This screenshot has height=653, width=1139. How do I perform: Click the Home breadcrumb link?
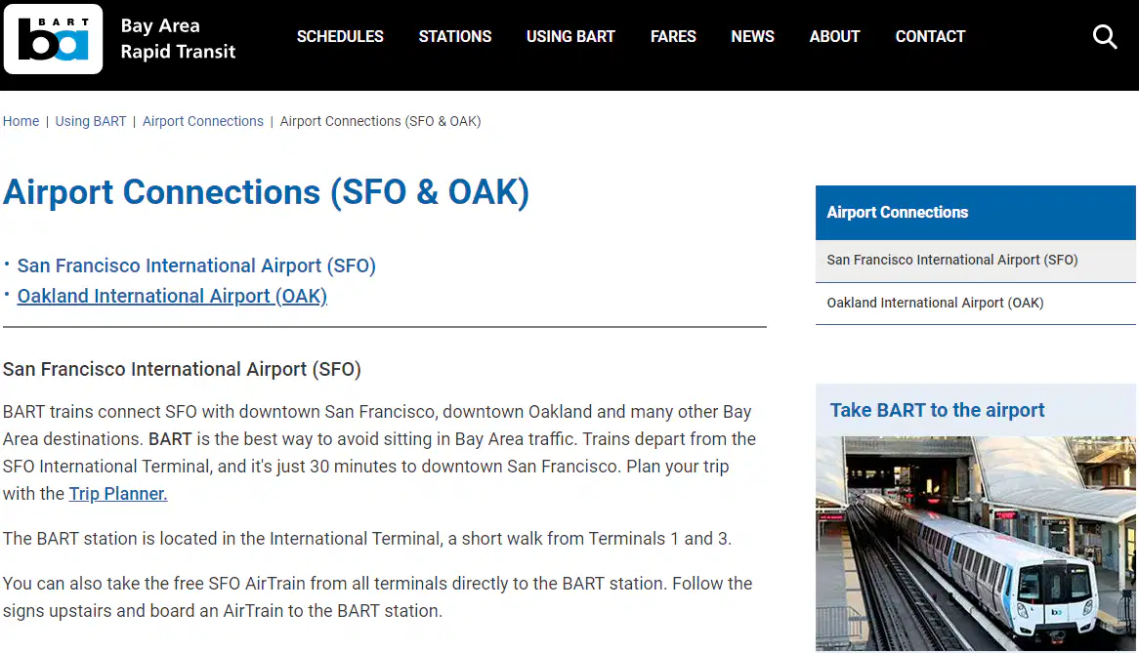[x=21, y=121]
